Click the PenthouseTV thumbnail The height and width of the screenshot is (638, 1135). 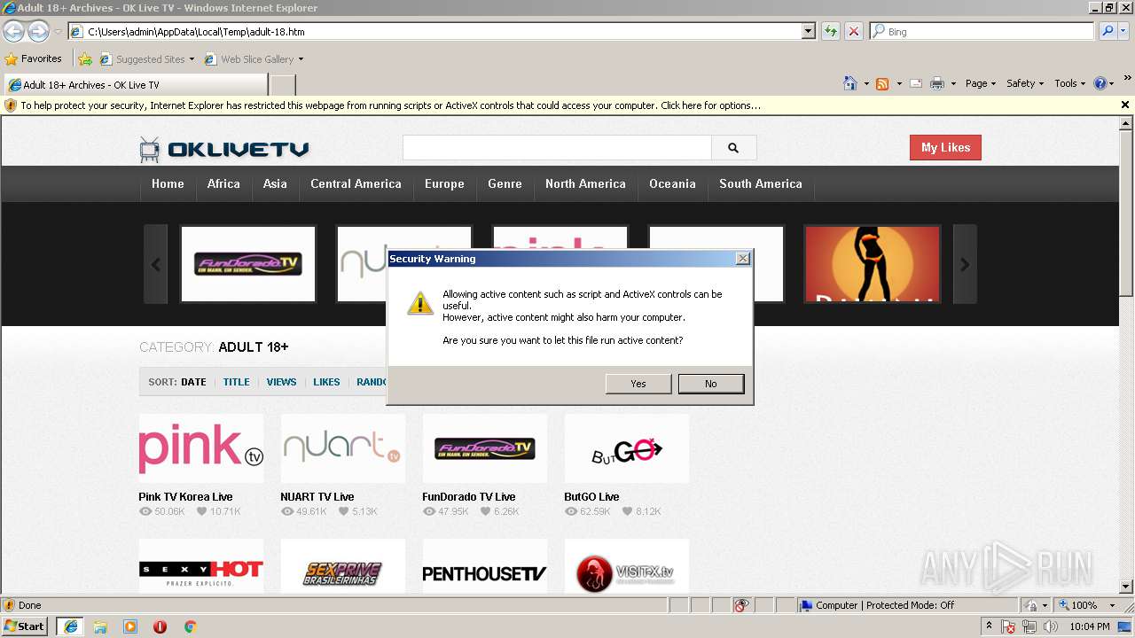(x=484, y=566)
